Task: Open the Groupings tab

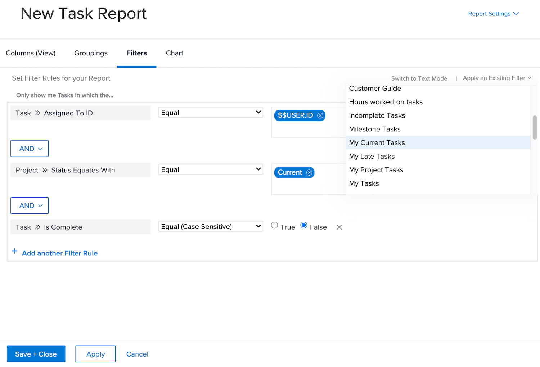Action: pos(91,53)
